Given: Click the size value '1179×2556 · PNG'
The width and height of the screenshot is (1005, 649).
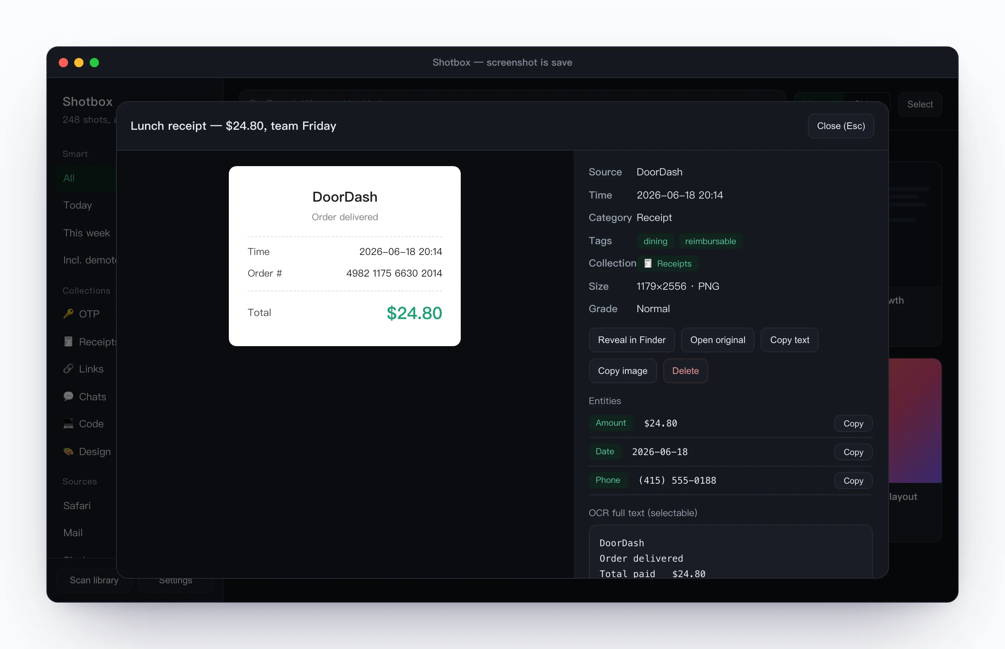Looking at the screenshot, I should (678, 287).
